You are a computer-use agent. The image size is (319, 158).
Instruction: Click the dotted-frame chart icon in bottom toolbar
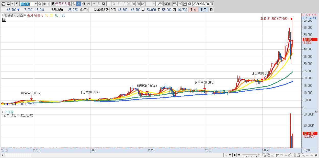pos(272,155)
